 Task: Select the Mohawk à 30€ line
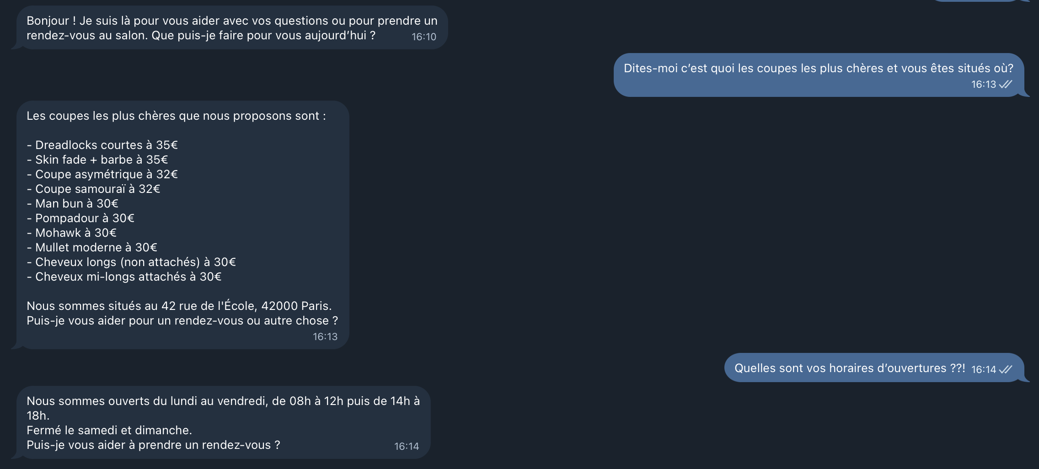pos(71,233)
